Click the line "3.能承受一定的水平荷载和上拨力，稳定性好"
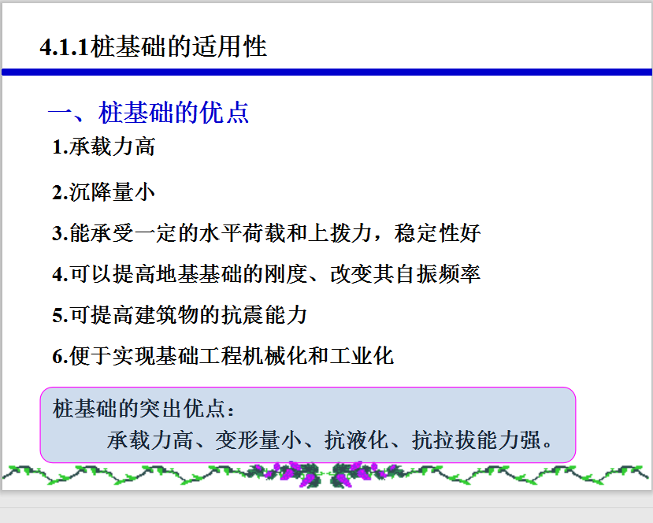The image size is (653, 523). tap(266, 233)
